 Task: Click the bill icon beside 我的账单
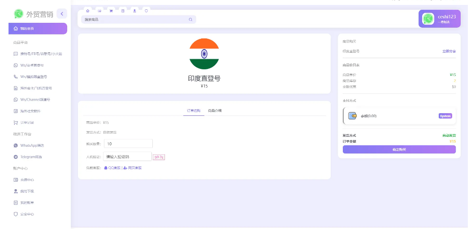[x=16, y=203]
